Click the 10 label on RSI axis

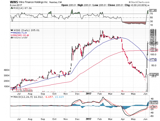[x=151, y=25]
